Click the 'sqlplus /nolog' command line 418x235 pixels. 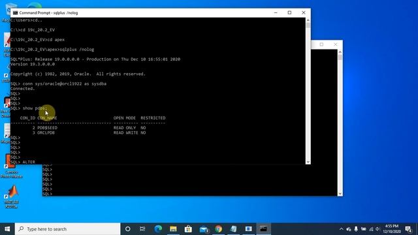pyautogui.click(x=52, y=50)
